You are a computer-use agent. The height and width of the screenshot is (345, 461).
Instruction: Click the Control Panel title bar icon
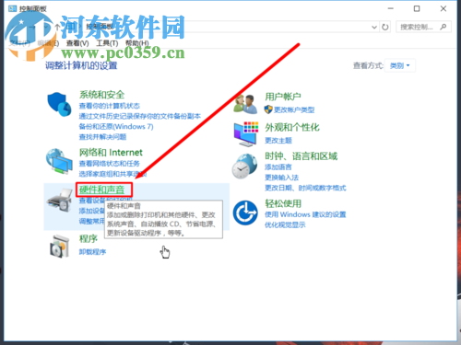point(12,8)
